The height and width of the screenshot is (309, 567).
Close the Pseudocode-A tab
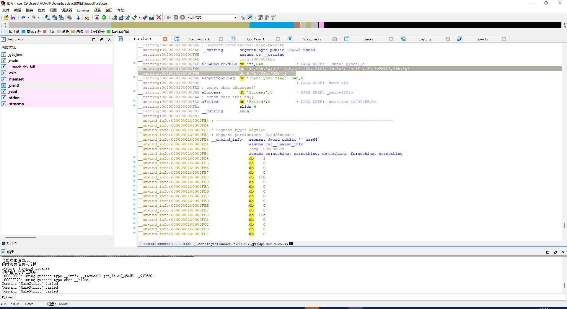[221, 39]
